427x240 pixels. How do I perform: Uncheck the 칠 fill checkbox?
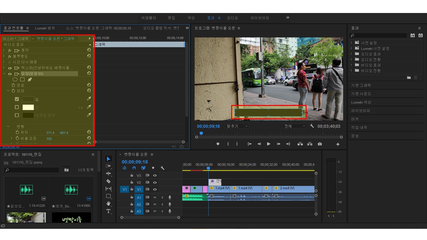coord(17,99)
